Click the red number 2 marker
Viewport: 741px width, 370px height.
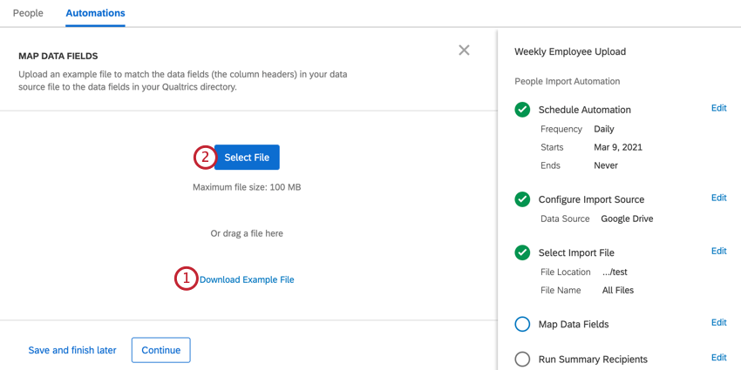click(205, 158)
